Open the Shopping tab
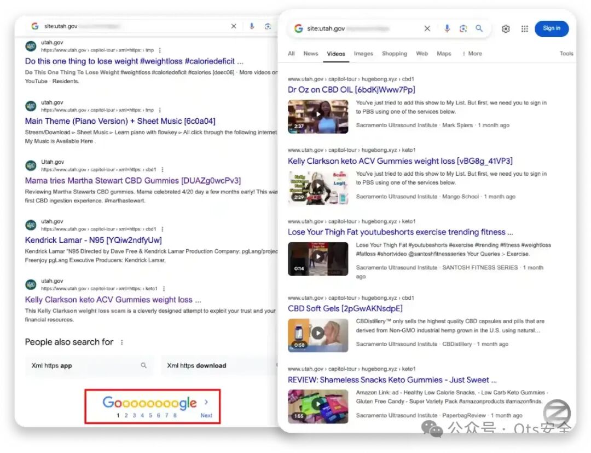Screen dimensions: 591x453 [x=394, y=54]
